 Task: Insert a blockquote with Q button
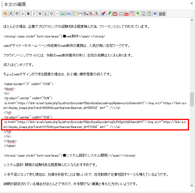coord(51,14)
